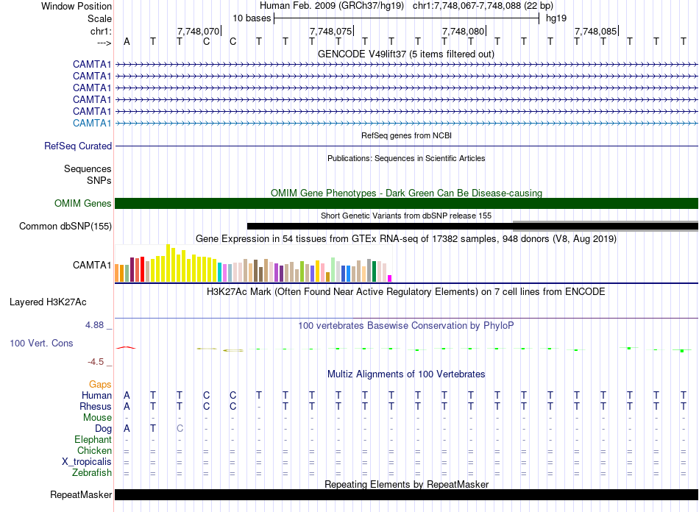
Task: Click the RepeatMasker track label
Action: [x=80, y=495]
